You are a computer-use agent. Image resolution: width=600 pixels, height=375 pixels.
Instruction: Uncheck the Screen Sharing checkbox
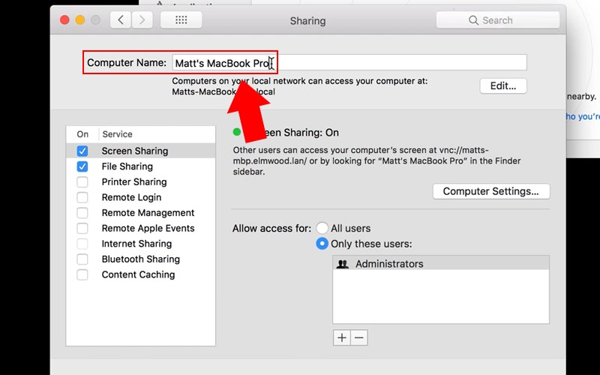[x=82, y=151]
